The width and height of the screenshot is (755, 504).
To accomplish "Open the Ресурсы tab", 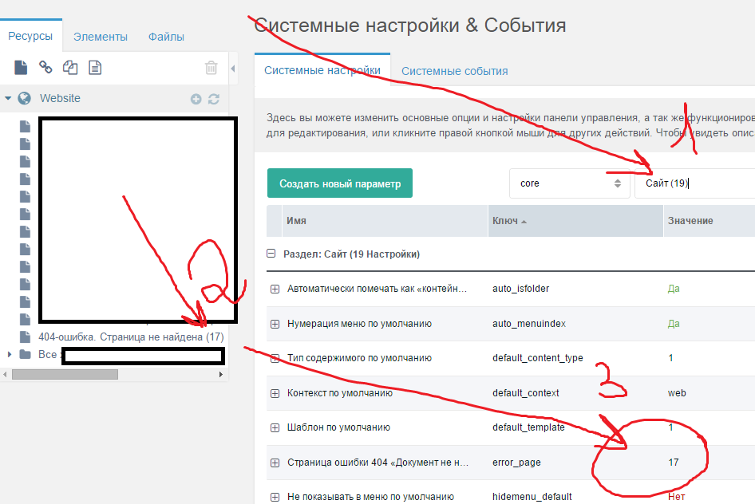I will [x=30, y=36].
